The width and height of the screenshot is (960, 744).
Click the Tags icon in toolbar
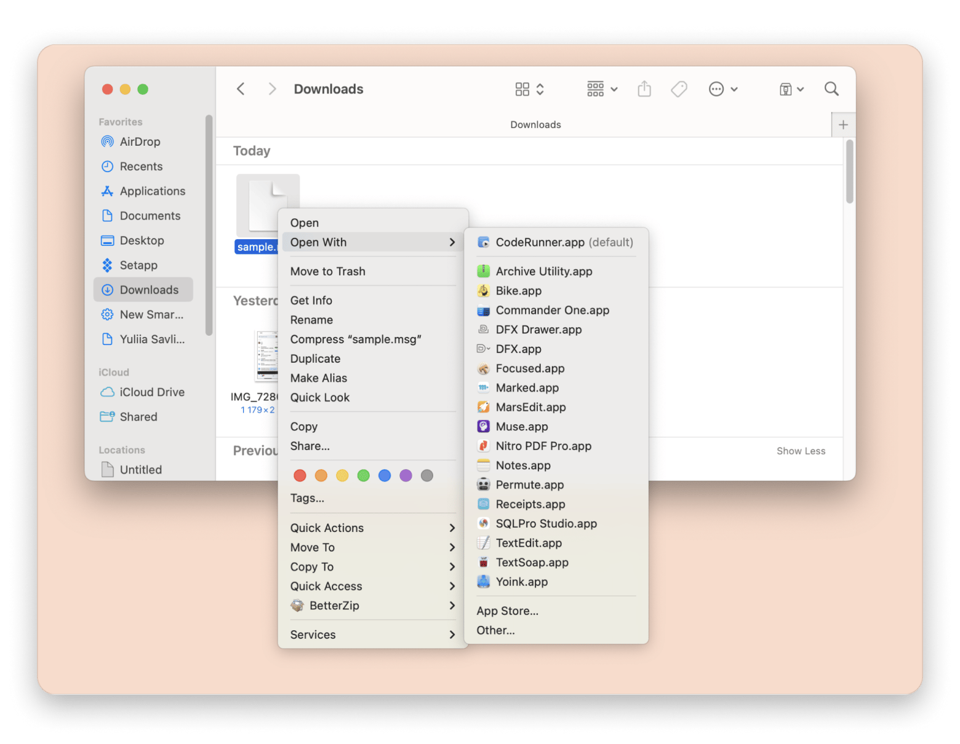point(679,89)
